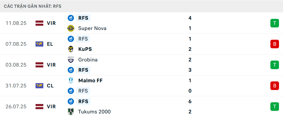This screenshot has width=283, height=116.
Task: Click red B badge for Malmo FF match
Action: (274, 86)
